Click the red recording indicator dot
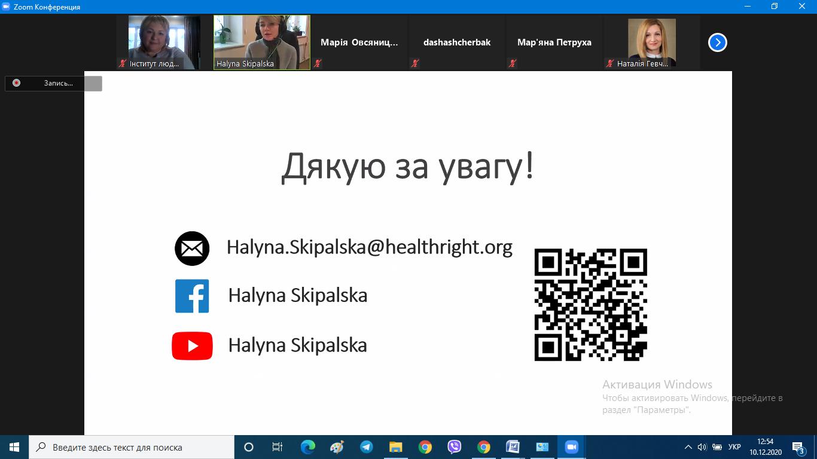The height and width of the screenshot is (459, 817). point(17,83)
